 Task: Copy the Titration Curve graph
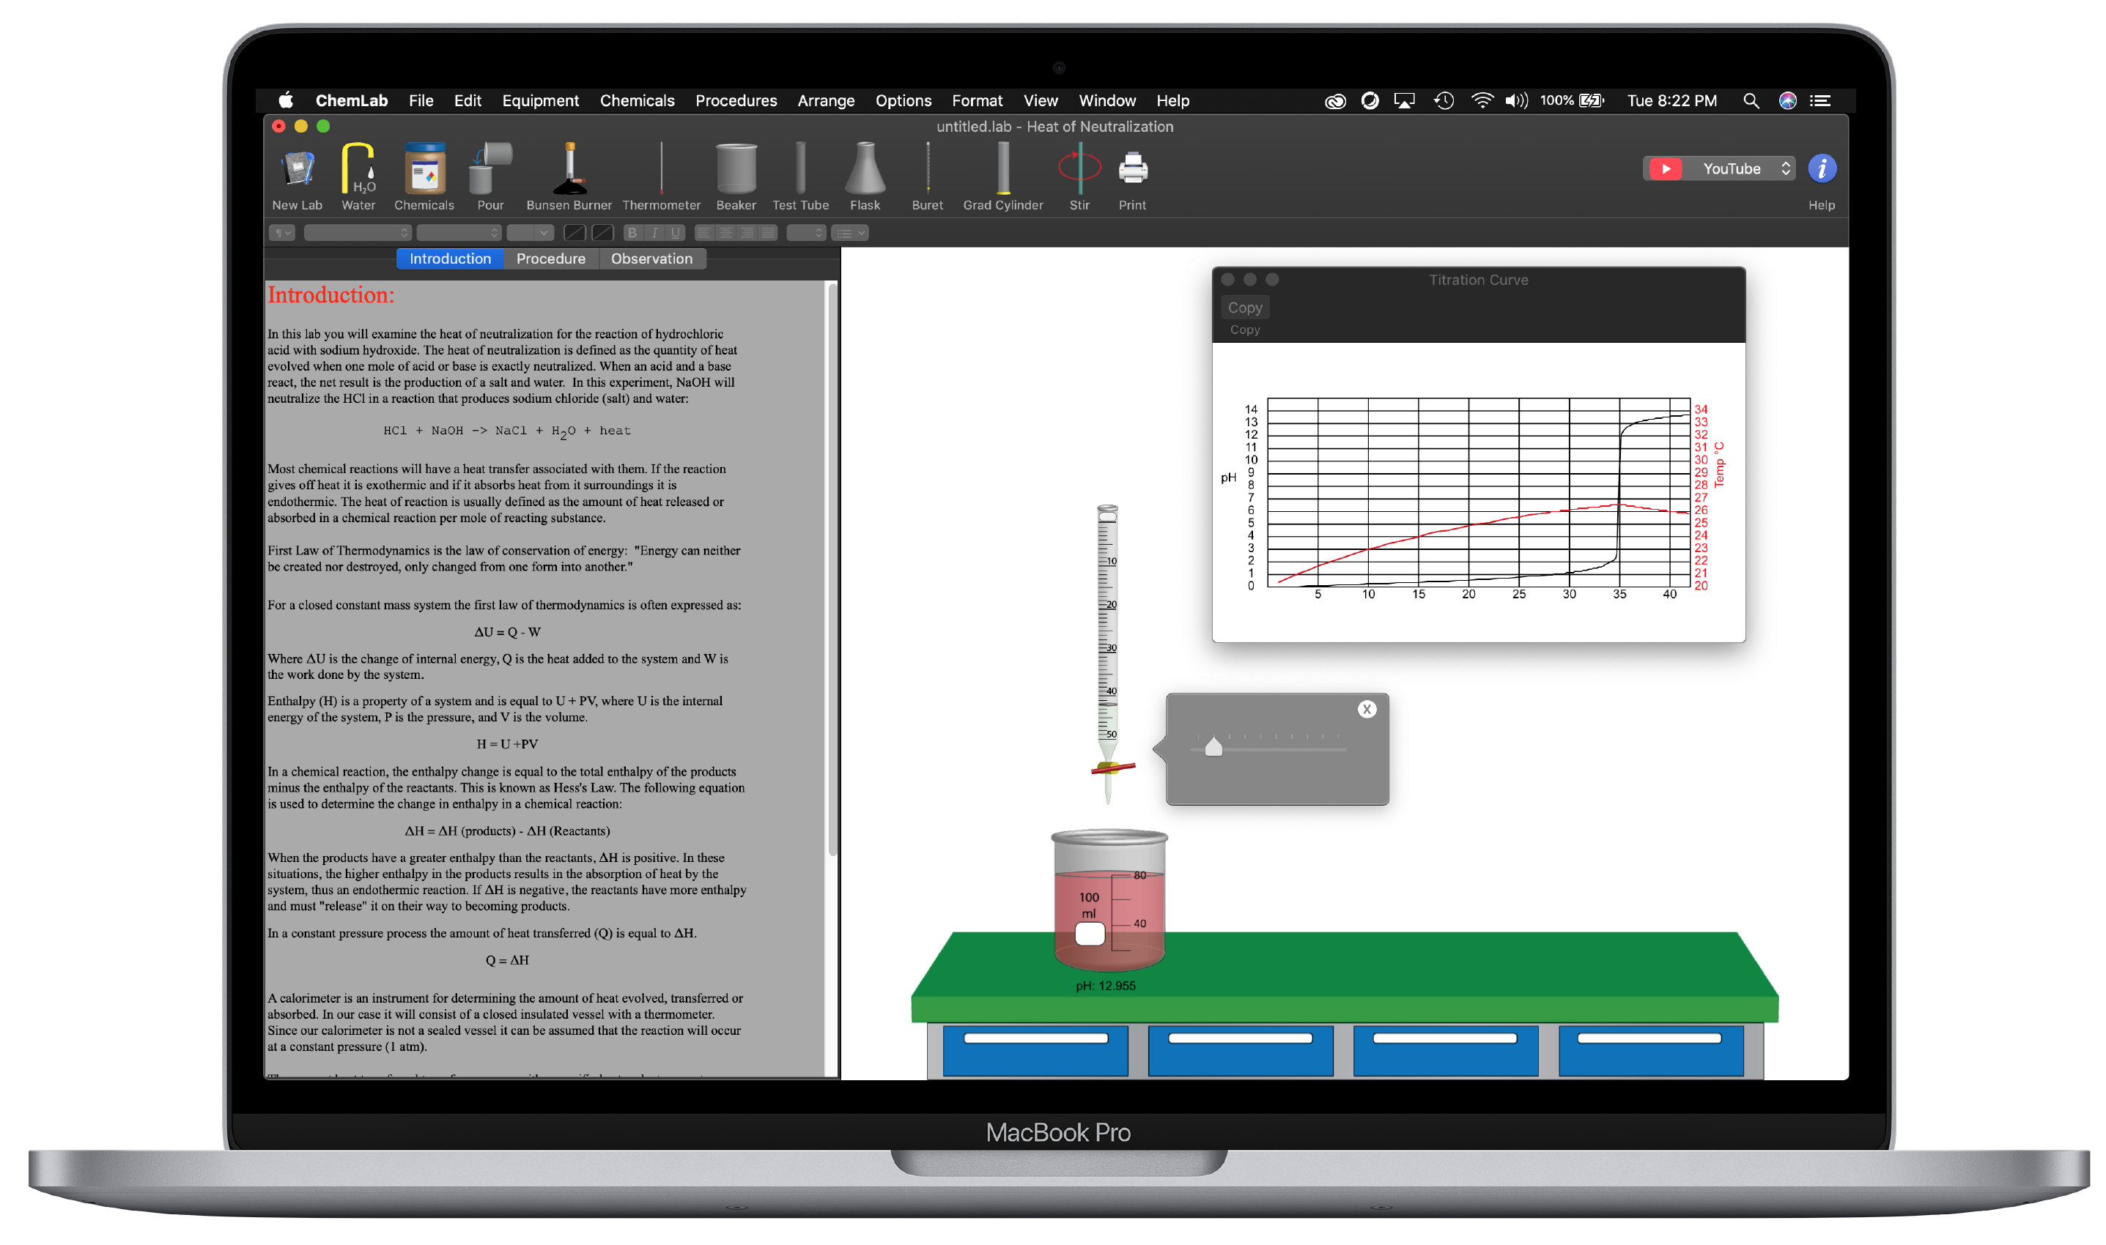tap(1245, 307)
